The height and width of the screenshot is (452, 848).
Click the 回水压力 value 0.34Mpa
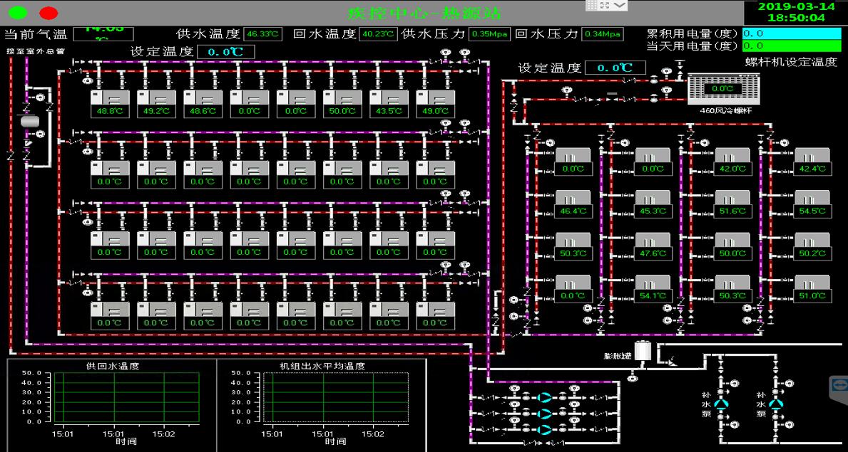(x=603, y=34)
